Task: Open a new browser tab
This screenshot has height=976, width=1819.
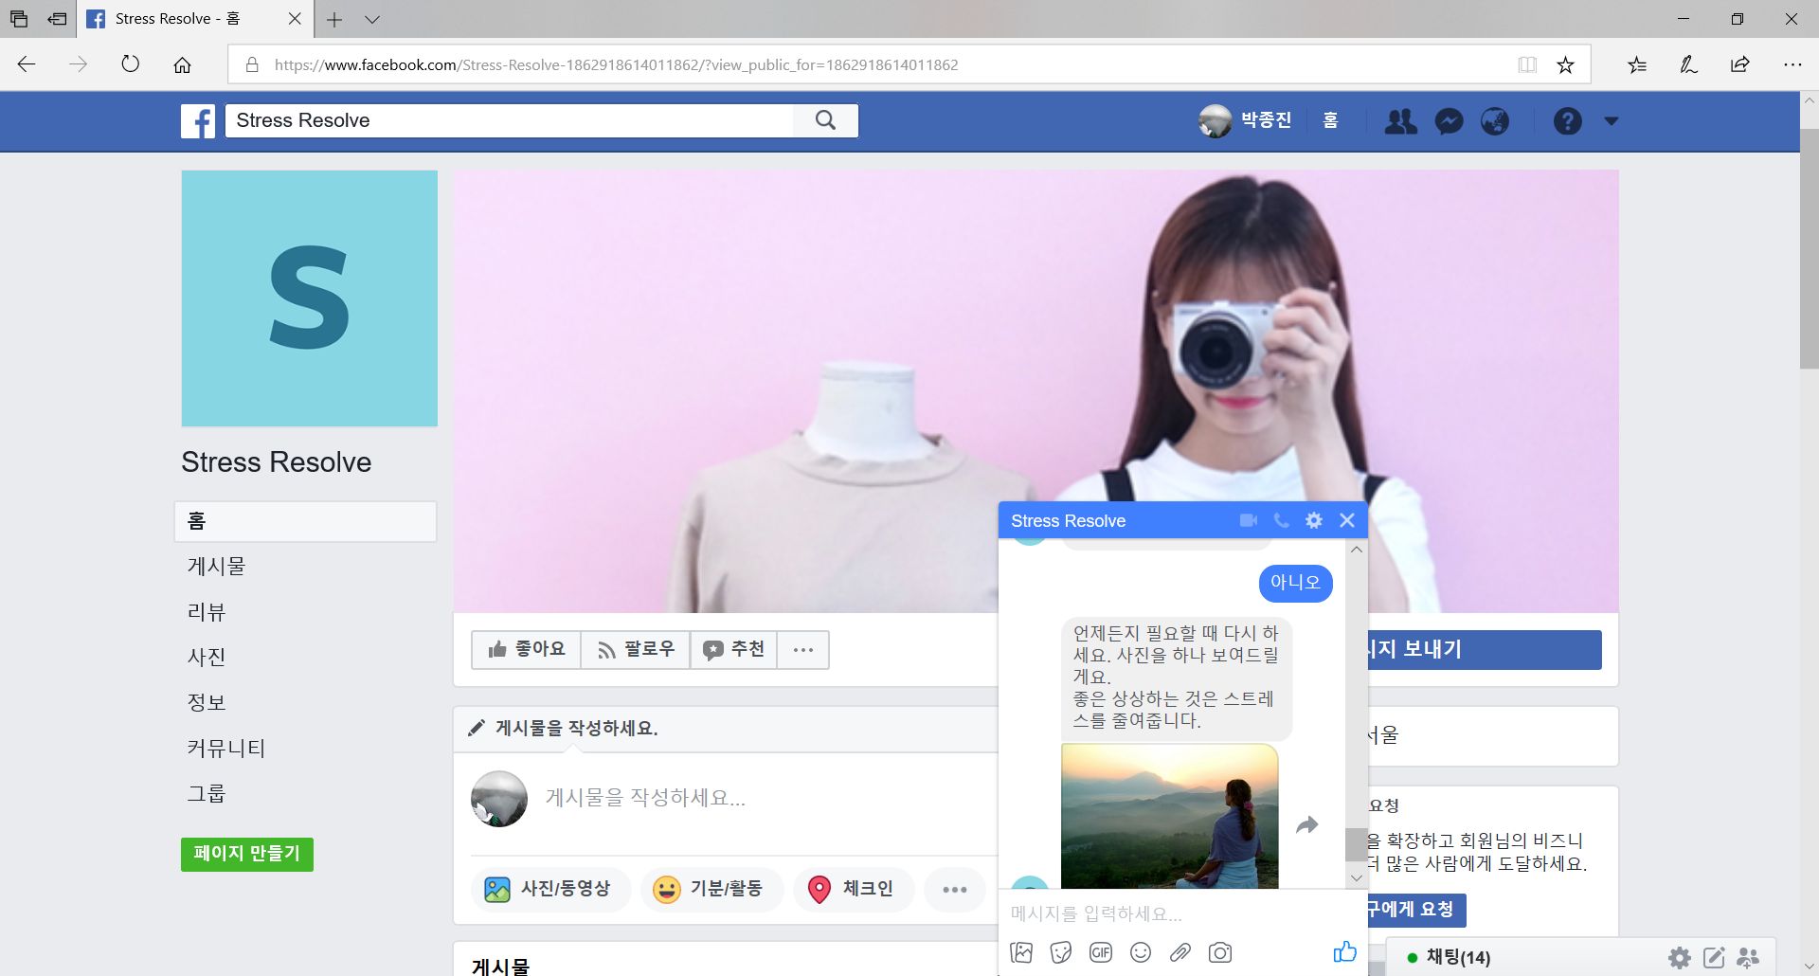Action: click(x=334, y=19)
